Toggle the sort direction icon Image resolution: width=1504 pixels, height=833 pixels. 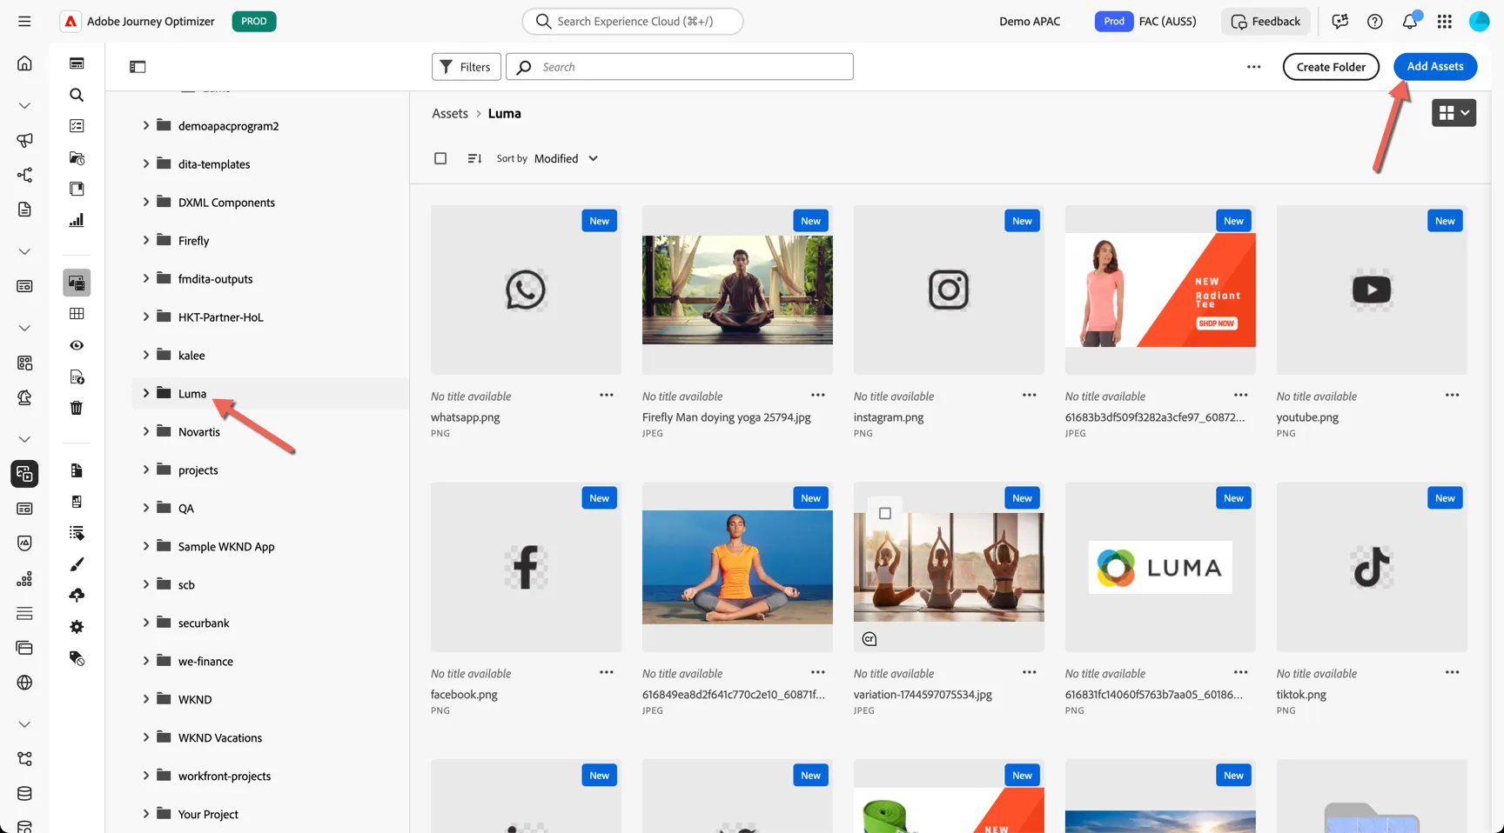pos(474,158)
